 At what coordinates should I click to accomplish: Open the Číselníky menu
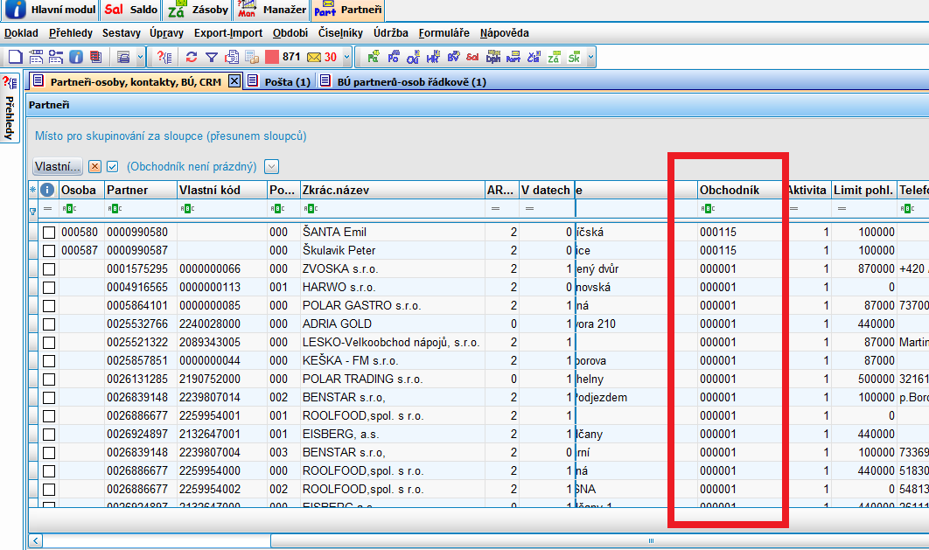339,33
